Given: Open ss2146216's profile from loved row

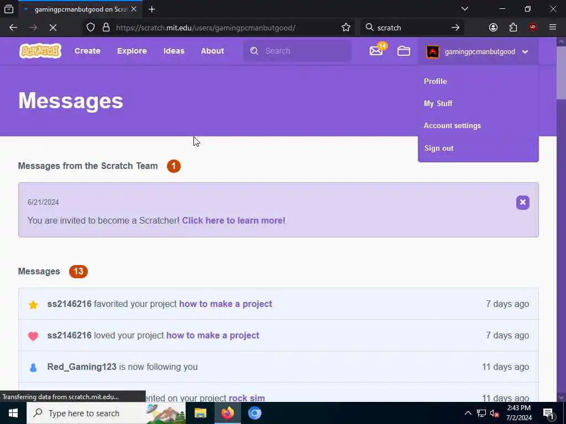Looking at the screenshot, I should click(x=69, y=335).
